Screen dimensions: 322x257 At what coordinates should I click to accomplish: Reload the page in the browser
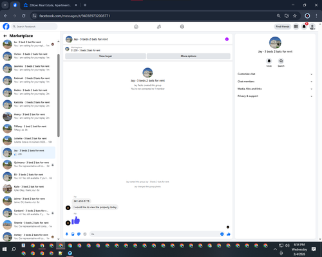(x=24, y=16)
